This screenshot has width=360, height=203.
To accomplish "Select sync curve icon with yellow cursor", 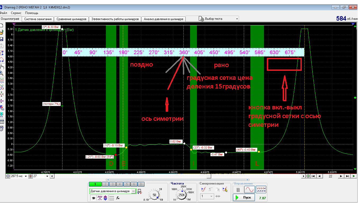I will [x=225, y=189].
